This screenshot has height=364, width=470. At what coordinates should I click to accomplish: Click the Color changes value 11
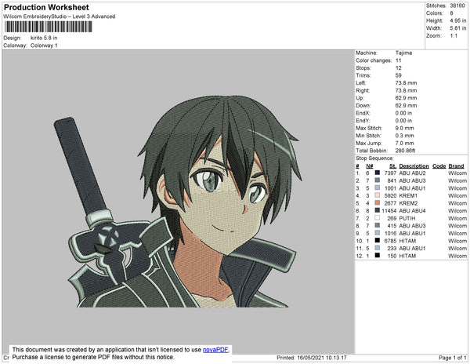coord(399,60)
